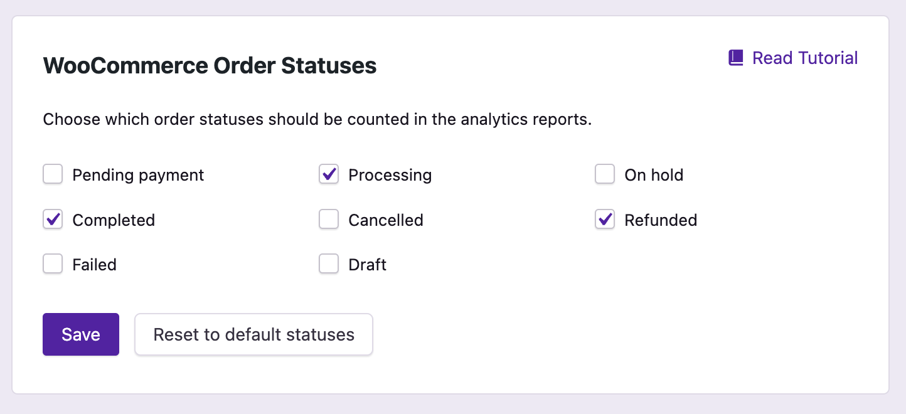
Task: Disable the Completed status checkbox
Action: tap(53, 220)
